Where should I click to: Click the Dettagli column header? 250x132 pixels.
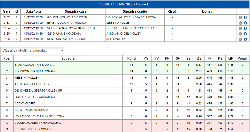coord(208,11)
